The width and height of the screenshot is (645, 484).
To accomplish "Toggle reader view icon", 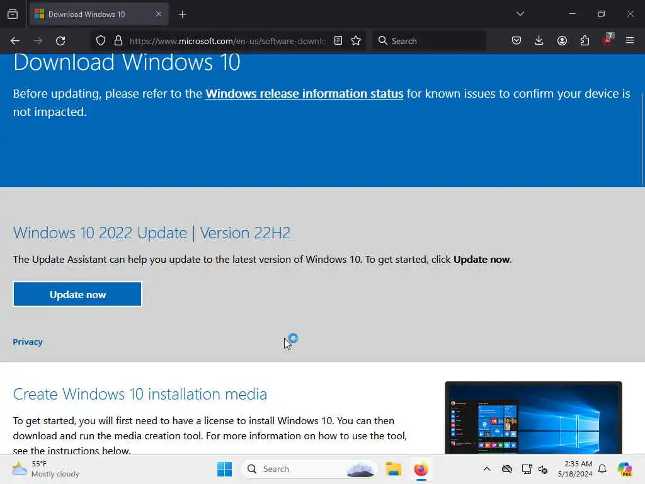I will click(x=338, y=41).
